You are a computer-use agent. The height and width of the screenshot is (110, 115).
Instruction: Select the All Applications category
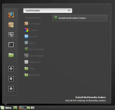(33, 18)
